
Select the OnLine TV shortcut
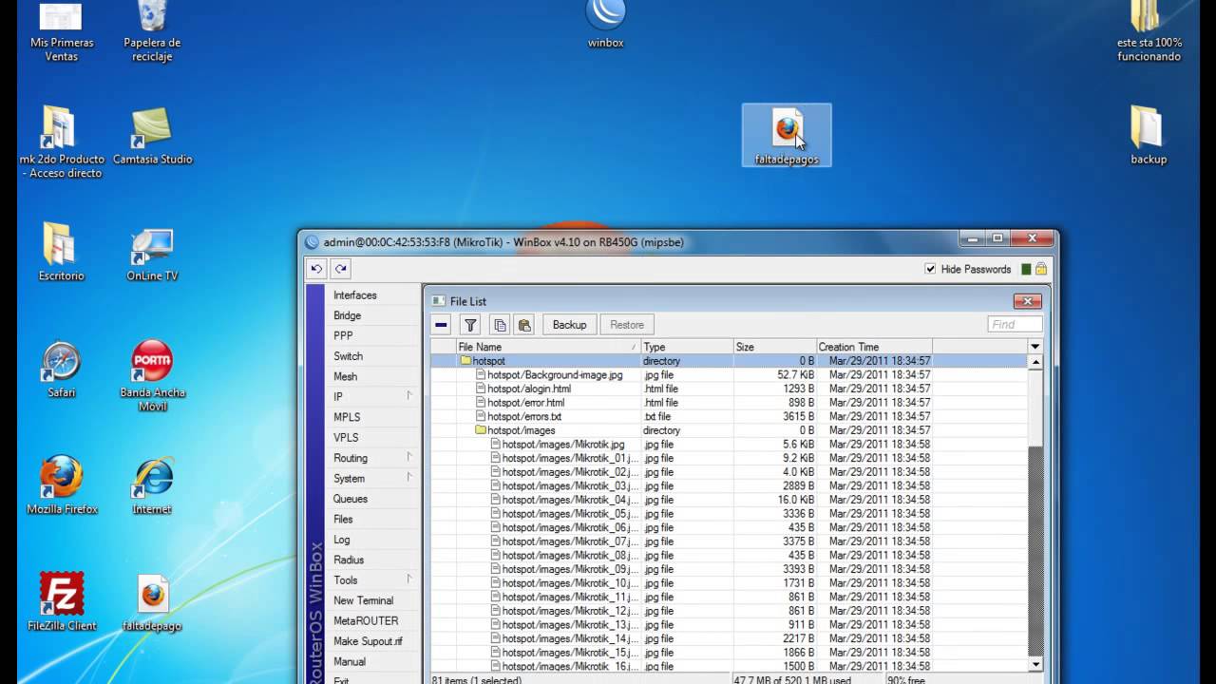coord(152,253)
